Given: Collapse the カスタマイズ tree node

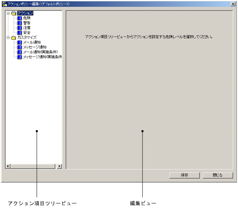Looking at the screenshot, I should coord(8,38).
